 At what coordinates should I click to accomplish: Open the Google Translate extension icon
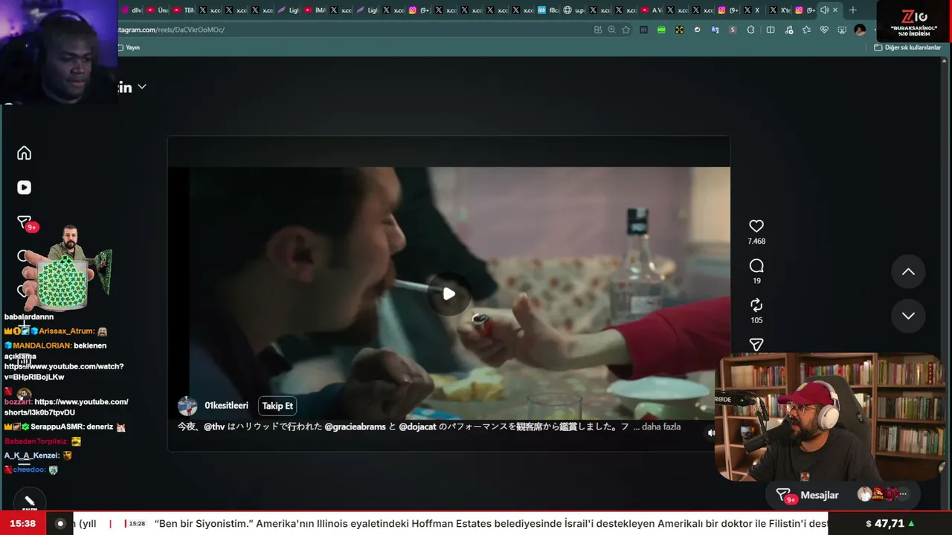715,30
